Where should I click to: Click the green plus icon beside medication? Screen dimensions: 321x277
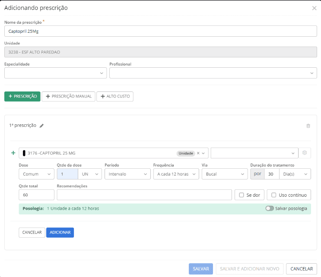pyautogui.click(x=13, y=153)
